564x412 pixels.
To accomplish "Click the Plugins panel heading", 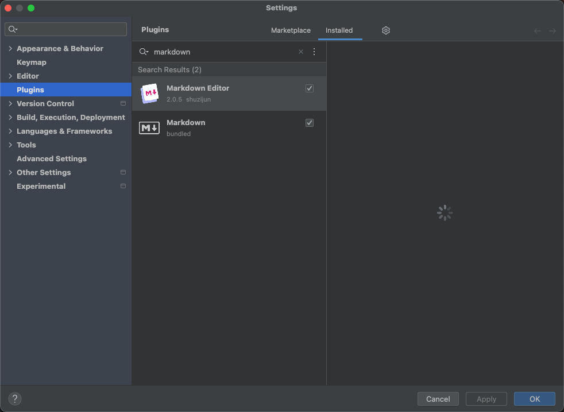I will (155, 30).
